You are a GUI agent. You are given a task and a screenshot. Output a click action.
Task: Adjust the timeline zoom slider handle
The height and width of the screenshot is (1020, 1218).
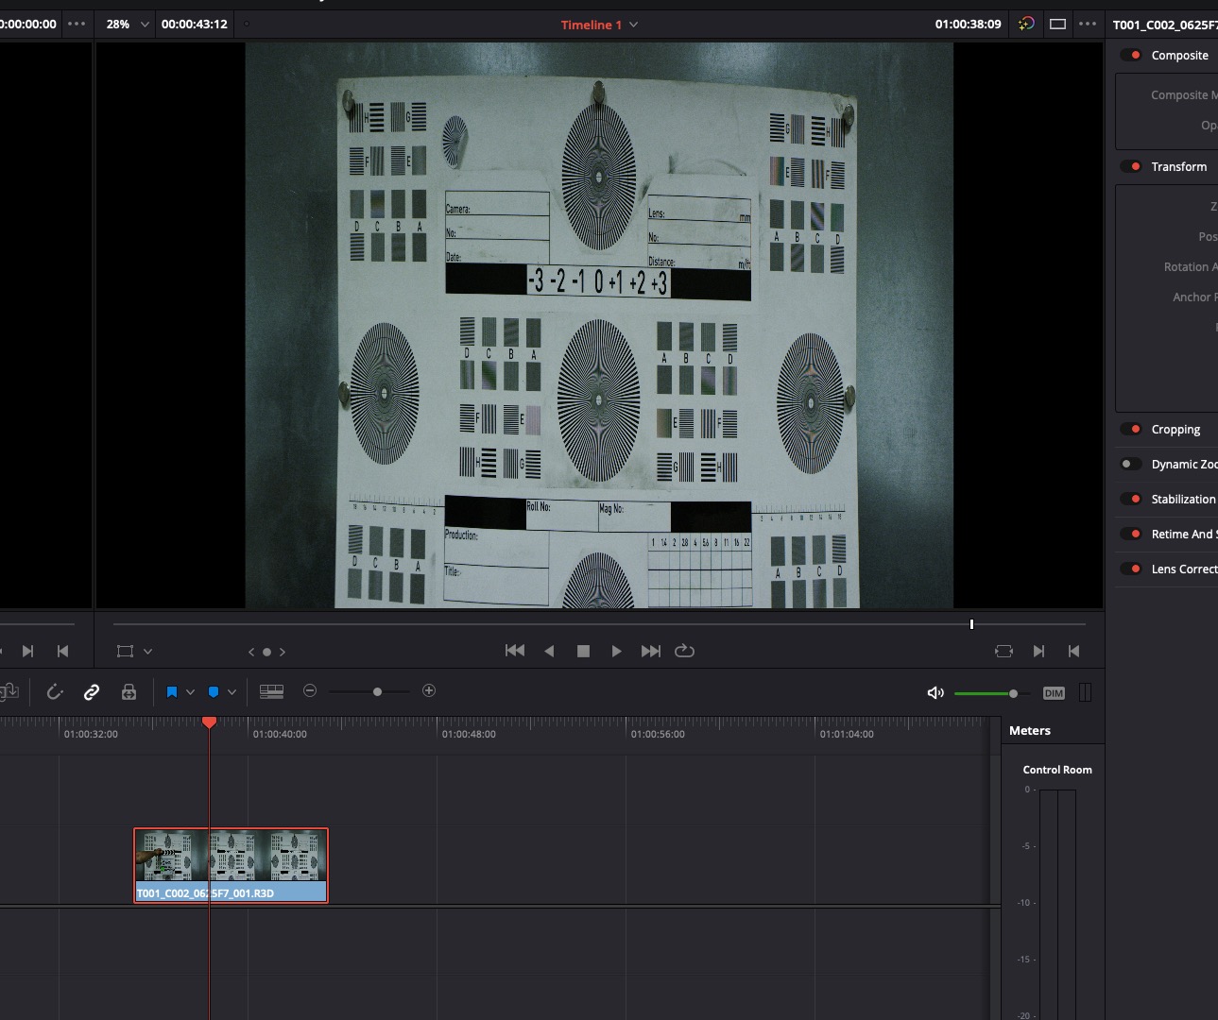coord(377,692)
